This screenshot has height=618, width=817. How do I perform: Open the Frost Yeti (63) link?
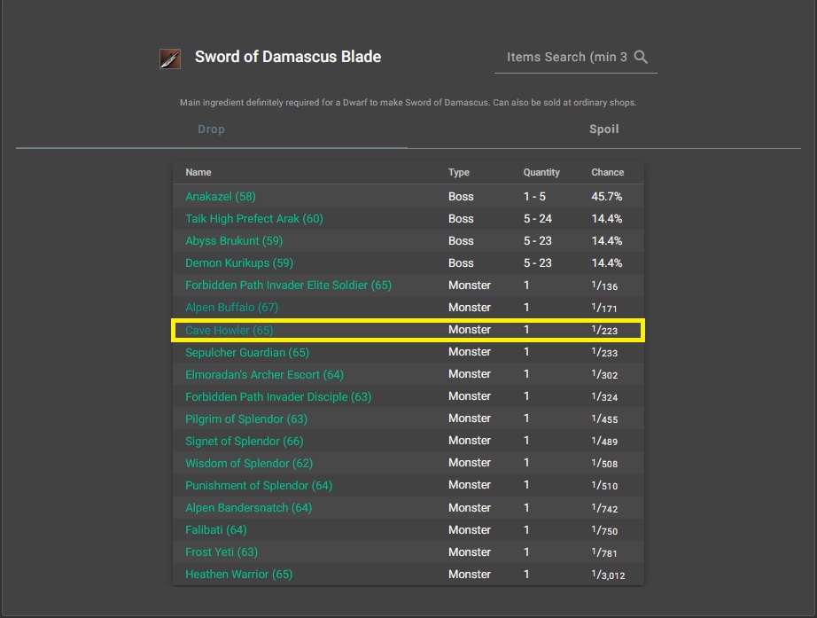click(x=222, y=552)
